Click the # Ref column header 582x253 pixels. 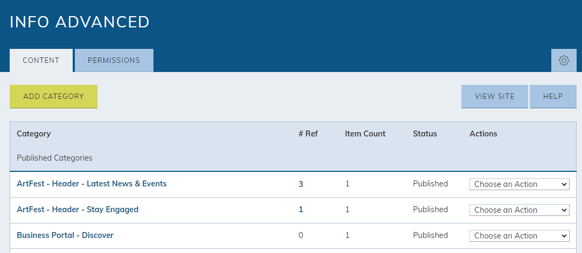point(308,134)
